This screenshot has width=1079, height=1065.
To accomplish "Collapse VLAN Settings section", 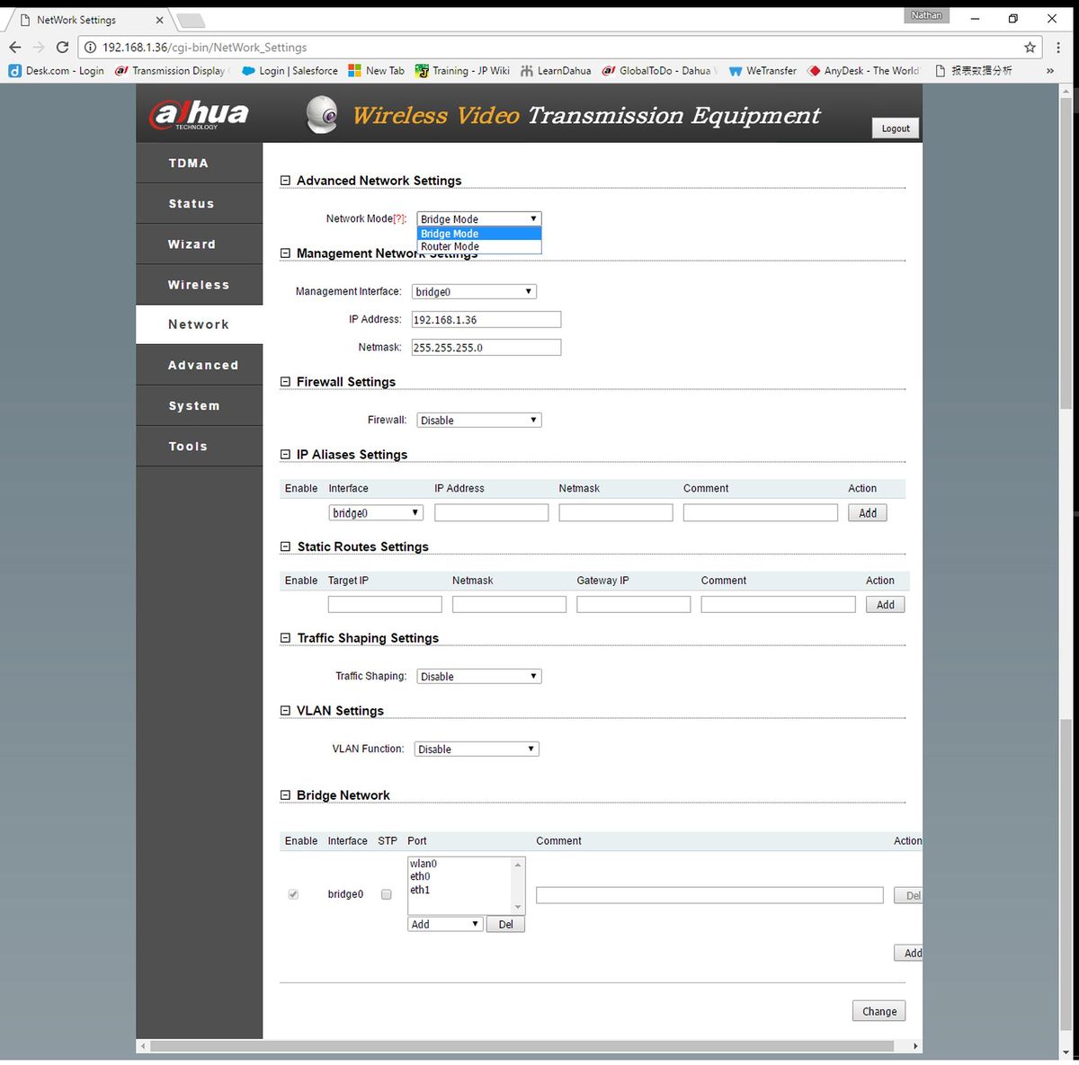I will [286, 711].
